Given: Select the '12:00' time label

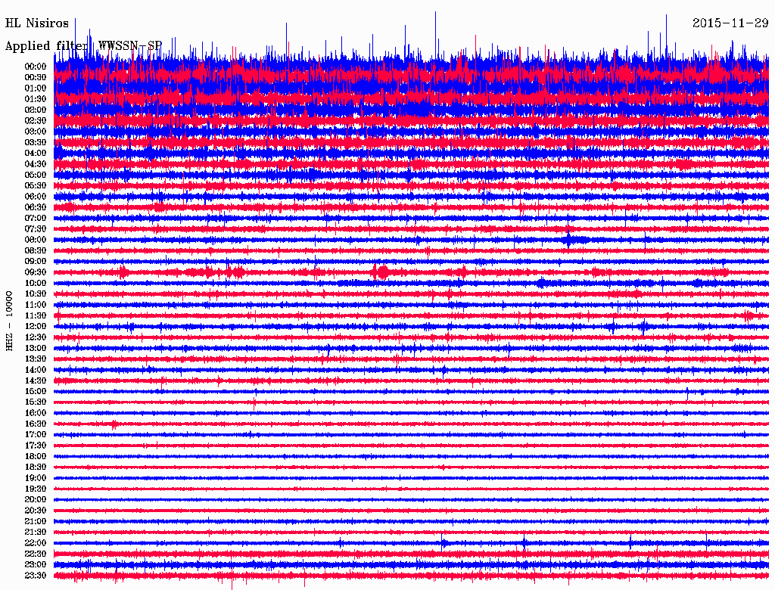Looking at the screenshot, I should [x=36, y=327].
